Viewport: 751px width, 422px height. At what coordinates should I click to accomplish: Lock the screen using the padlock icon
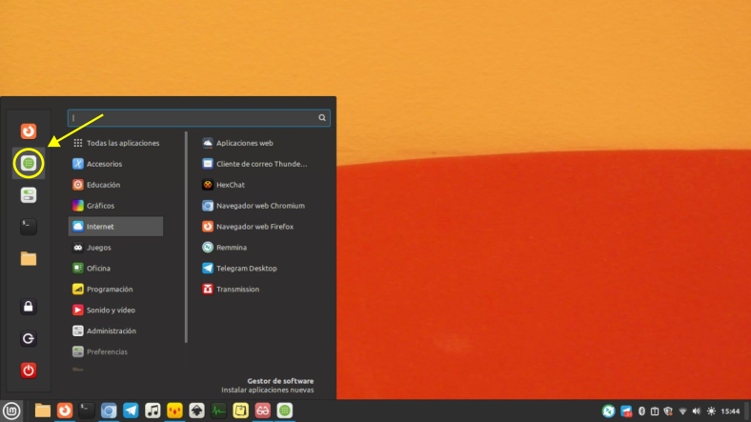(29, 307)
